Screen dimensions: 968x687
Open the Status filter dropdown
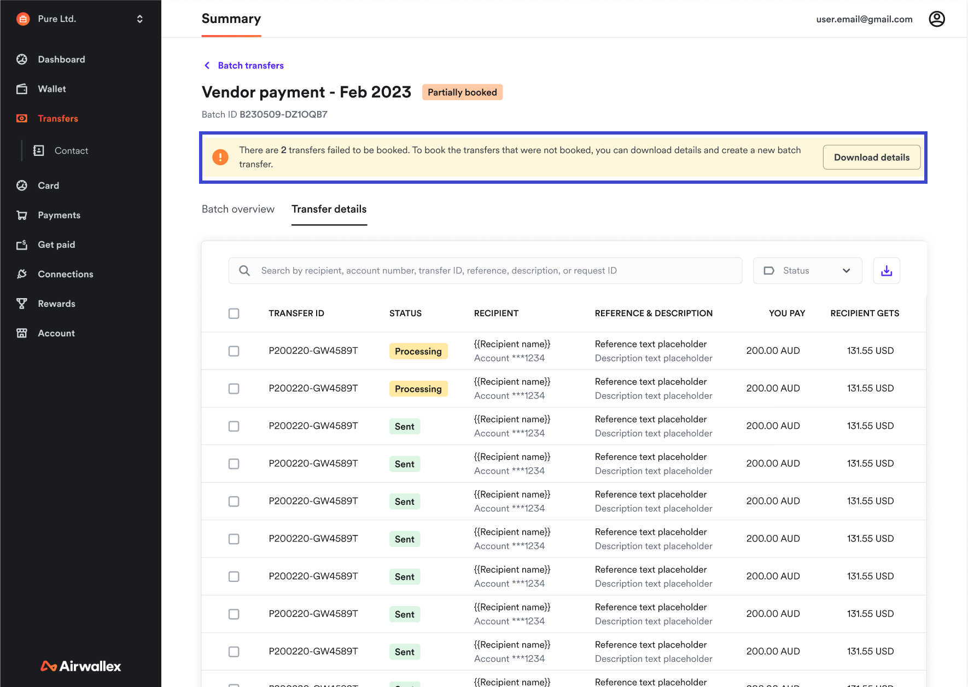click(808, 271)
